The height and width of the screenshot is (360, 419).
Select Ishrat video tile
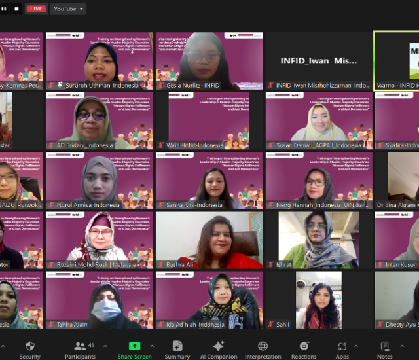click(x=319, y=240)
